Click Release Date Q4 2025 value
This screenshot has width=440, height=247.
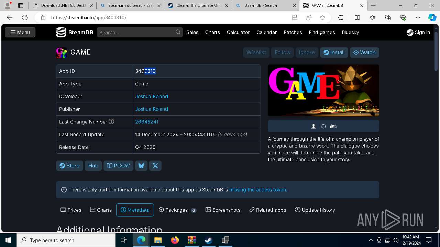click(145, 147)
